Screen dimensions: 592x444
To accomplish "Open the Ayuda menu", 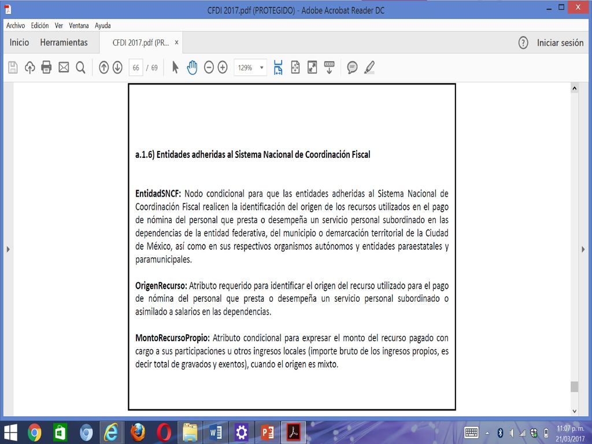I will [x=103, y=25].
